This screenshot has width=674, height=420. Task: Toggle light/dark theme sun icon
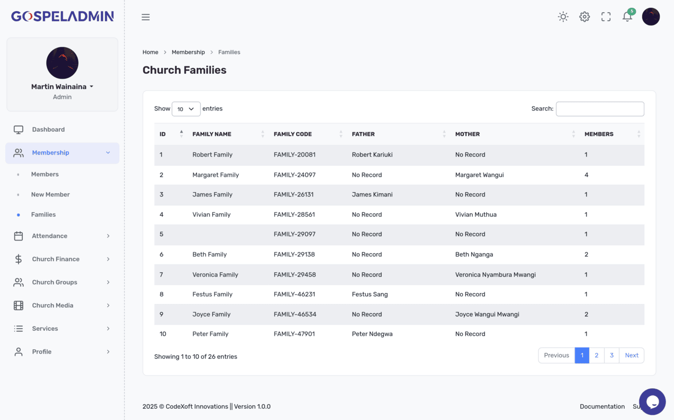click(x=563, y=17)
